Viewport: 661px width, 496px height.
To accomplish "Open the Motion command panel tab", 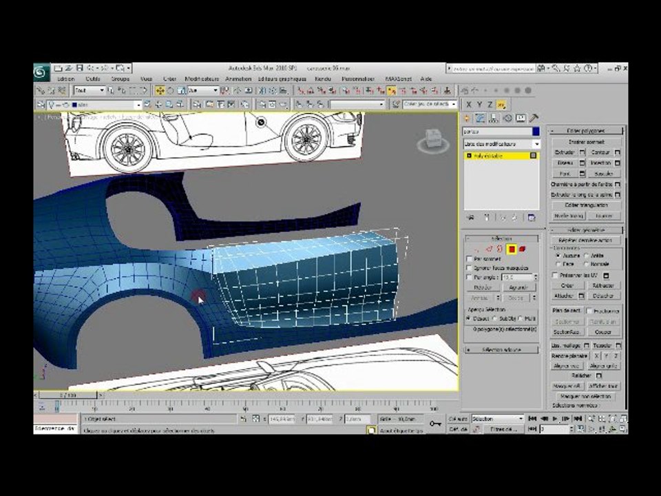I will click(507, 118).
